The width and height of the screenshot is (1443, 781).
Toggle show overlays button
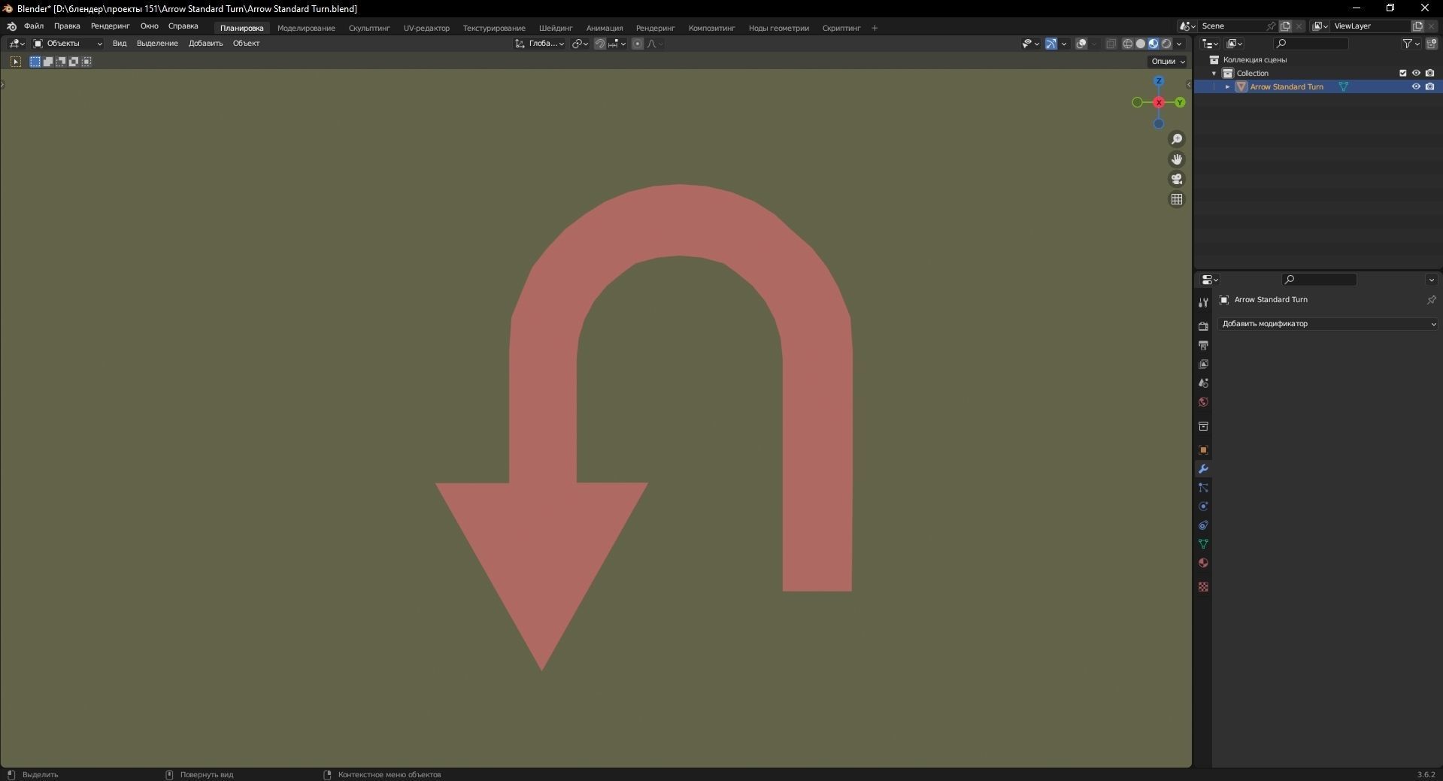(x=1081, y=44)
